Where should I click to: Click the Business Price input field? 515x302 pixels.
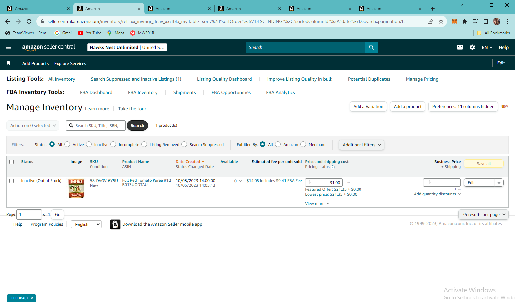[x=442, y=182]
